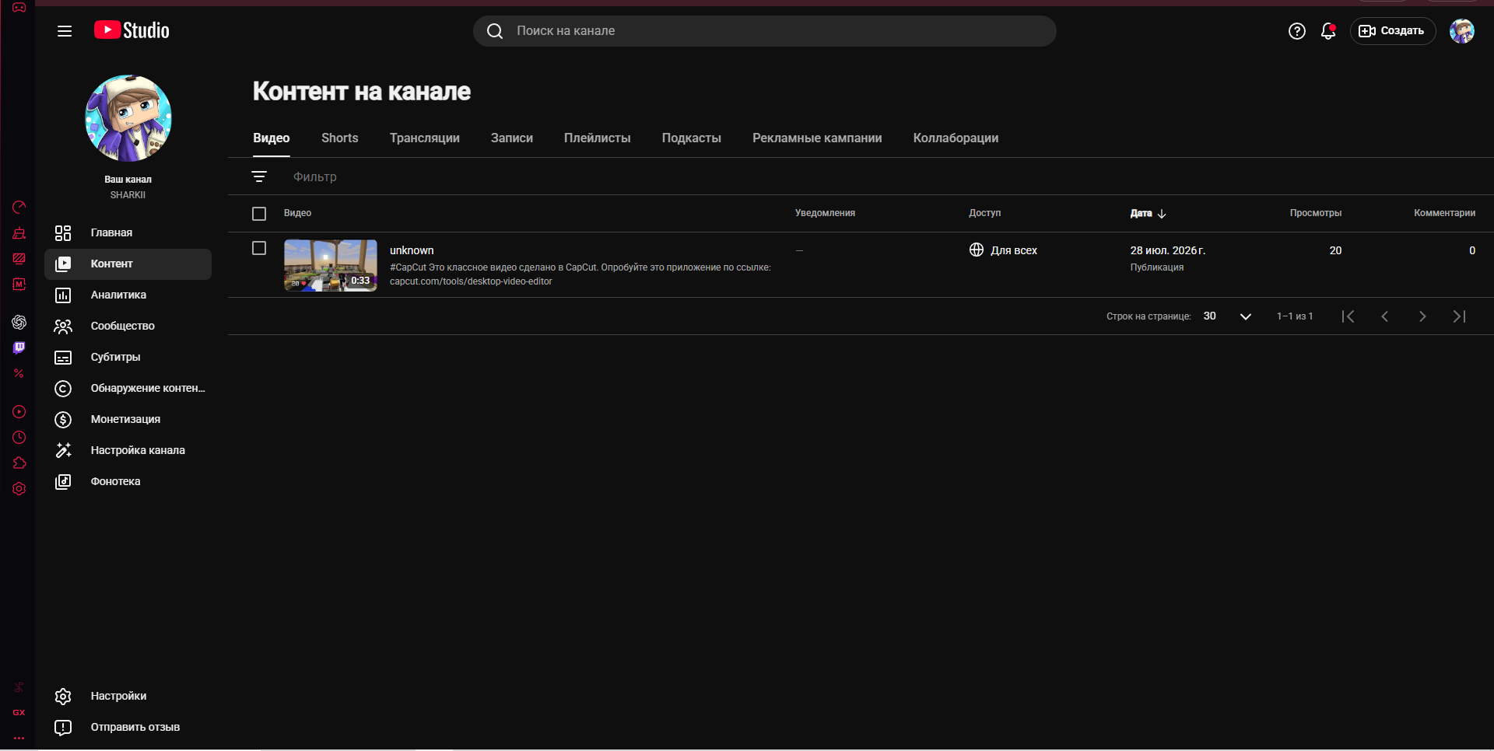The height and width of the screenshot is (751, 1494).
Task: Click the YouTube Studio logo
Action: point(132,30)
